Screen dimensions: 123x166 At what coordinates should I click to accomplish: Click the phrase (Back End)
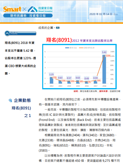(x=84, y=120)
